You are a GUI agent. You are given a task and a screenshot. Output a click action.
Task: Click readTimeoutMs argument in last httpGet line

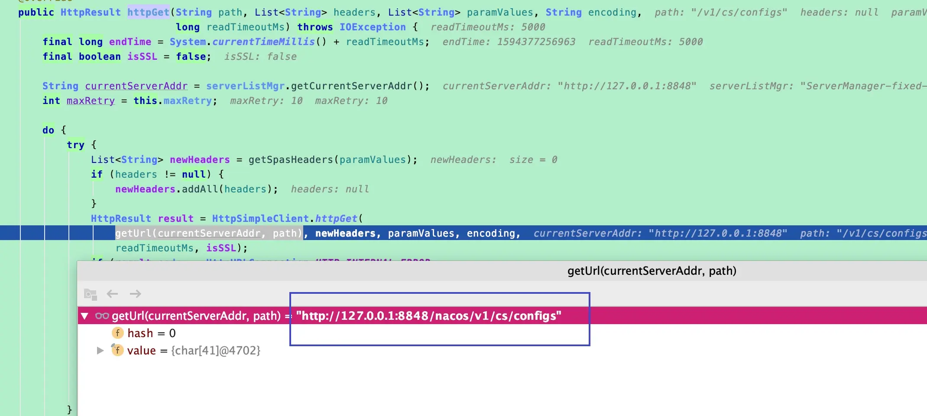pos(154,248)
